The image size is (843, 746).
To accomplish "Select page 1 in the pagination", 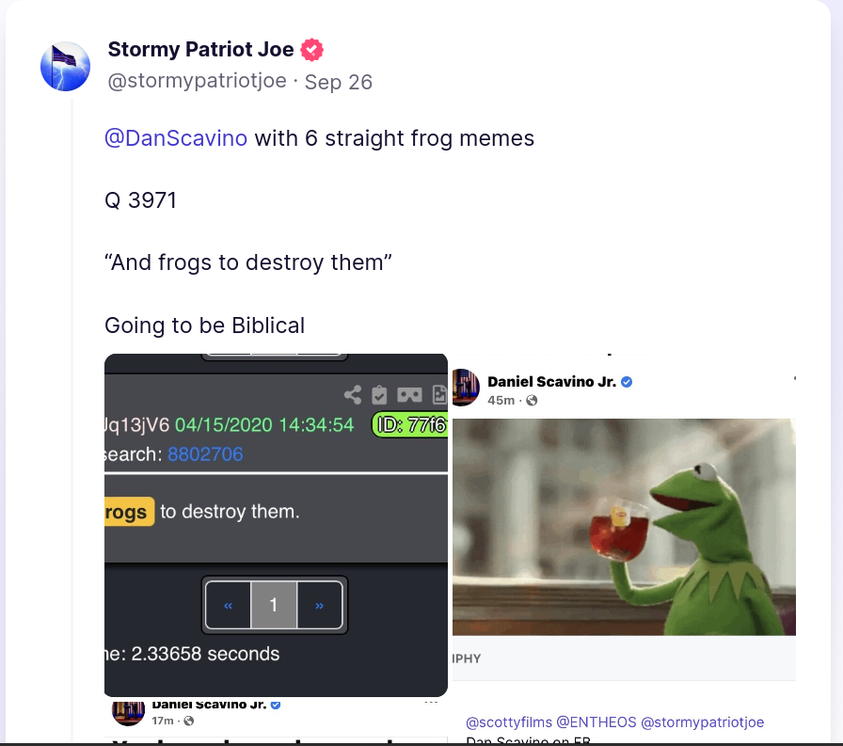I will coord(274,605).
